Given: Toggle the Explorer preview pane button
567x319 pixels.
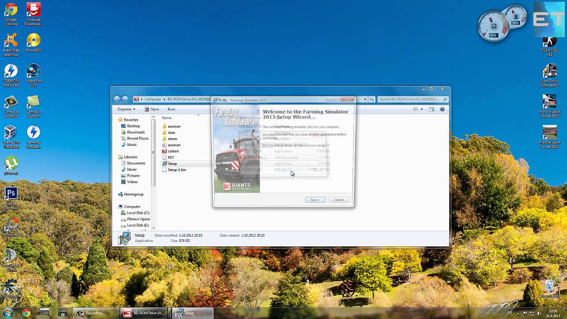Looking at the screenshot, I should (x=431, y=109).
